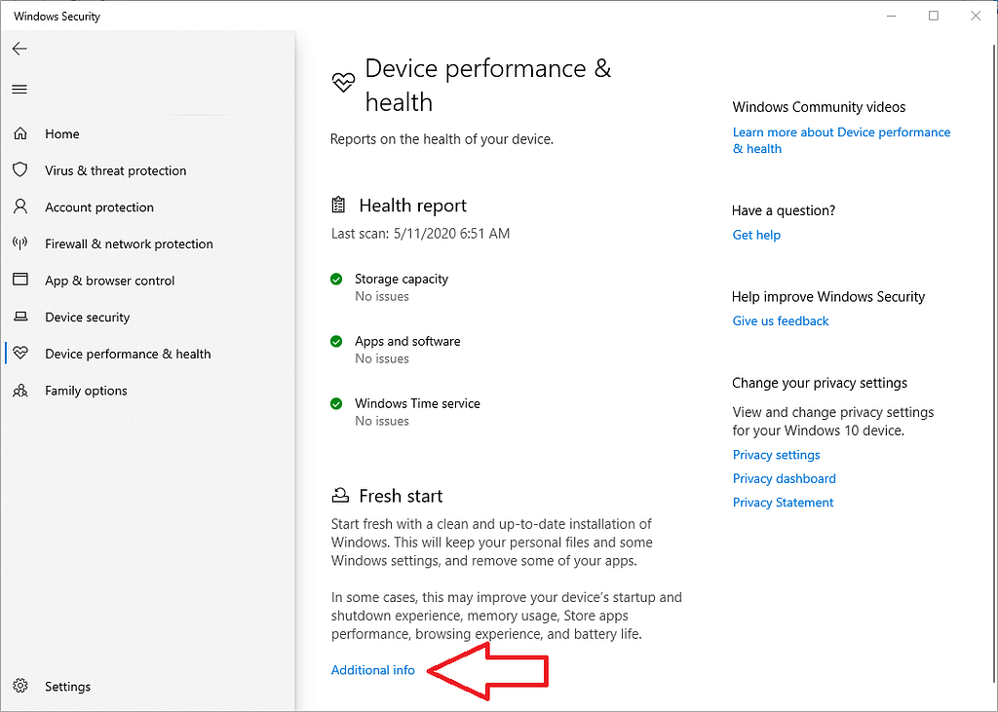The image size is (998, 712).
Task: Click the Windows Community videos heading
Action: pos(819,107)
